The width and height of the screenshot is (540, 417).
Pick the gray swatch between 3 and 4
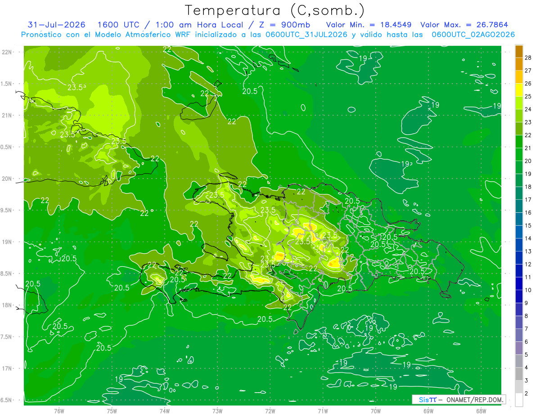(519, 374)
